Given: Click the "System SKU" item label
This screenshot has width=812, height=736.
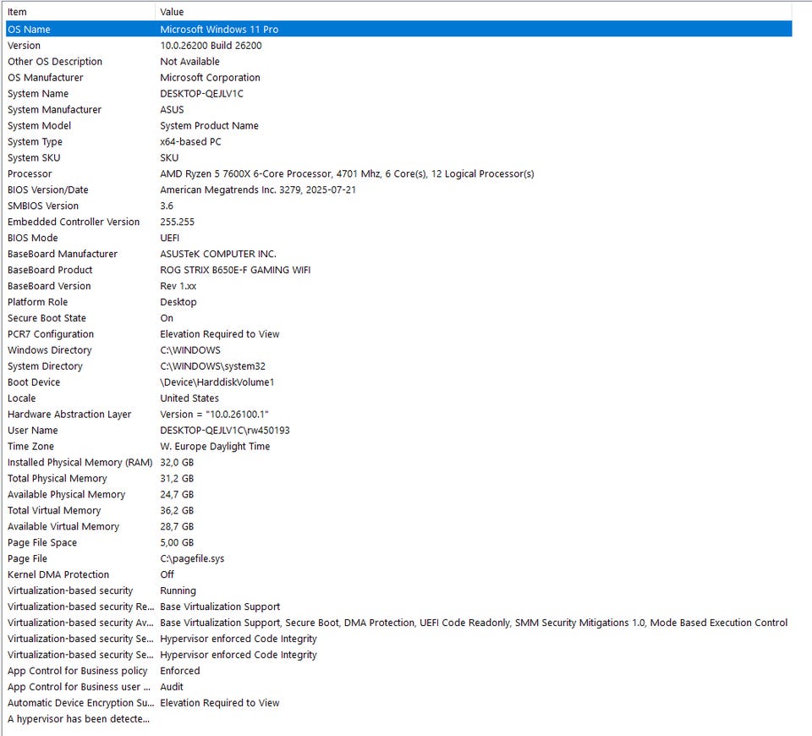Looking at the screenshot, I should (x=34, y=158).
